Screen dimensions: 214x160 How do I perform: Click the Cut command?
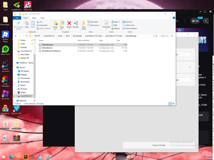point(39,22)
